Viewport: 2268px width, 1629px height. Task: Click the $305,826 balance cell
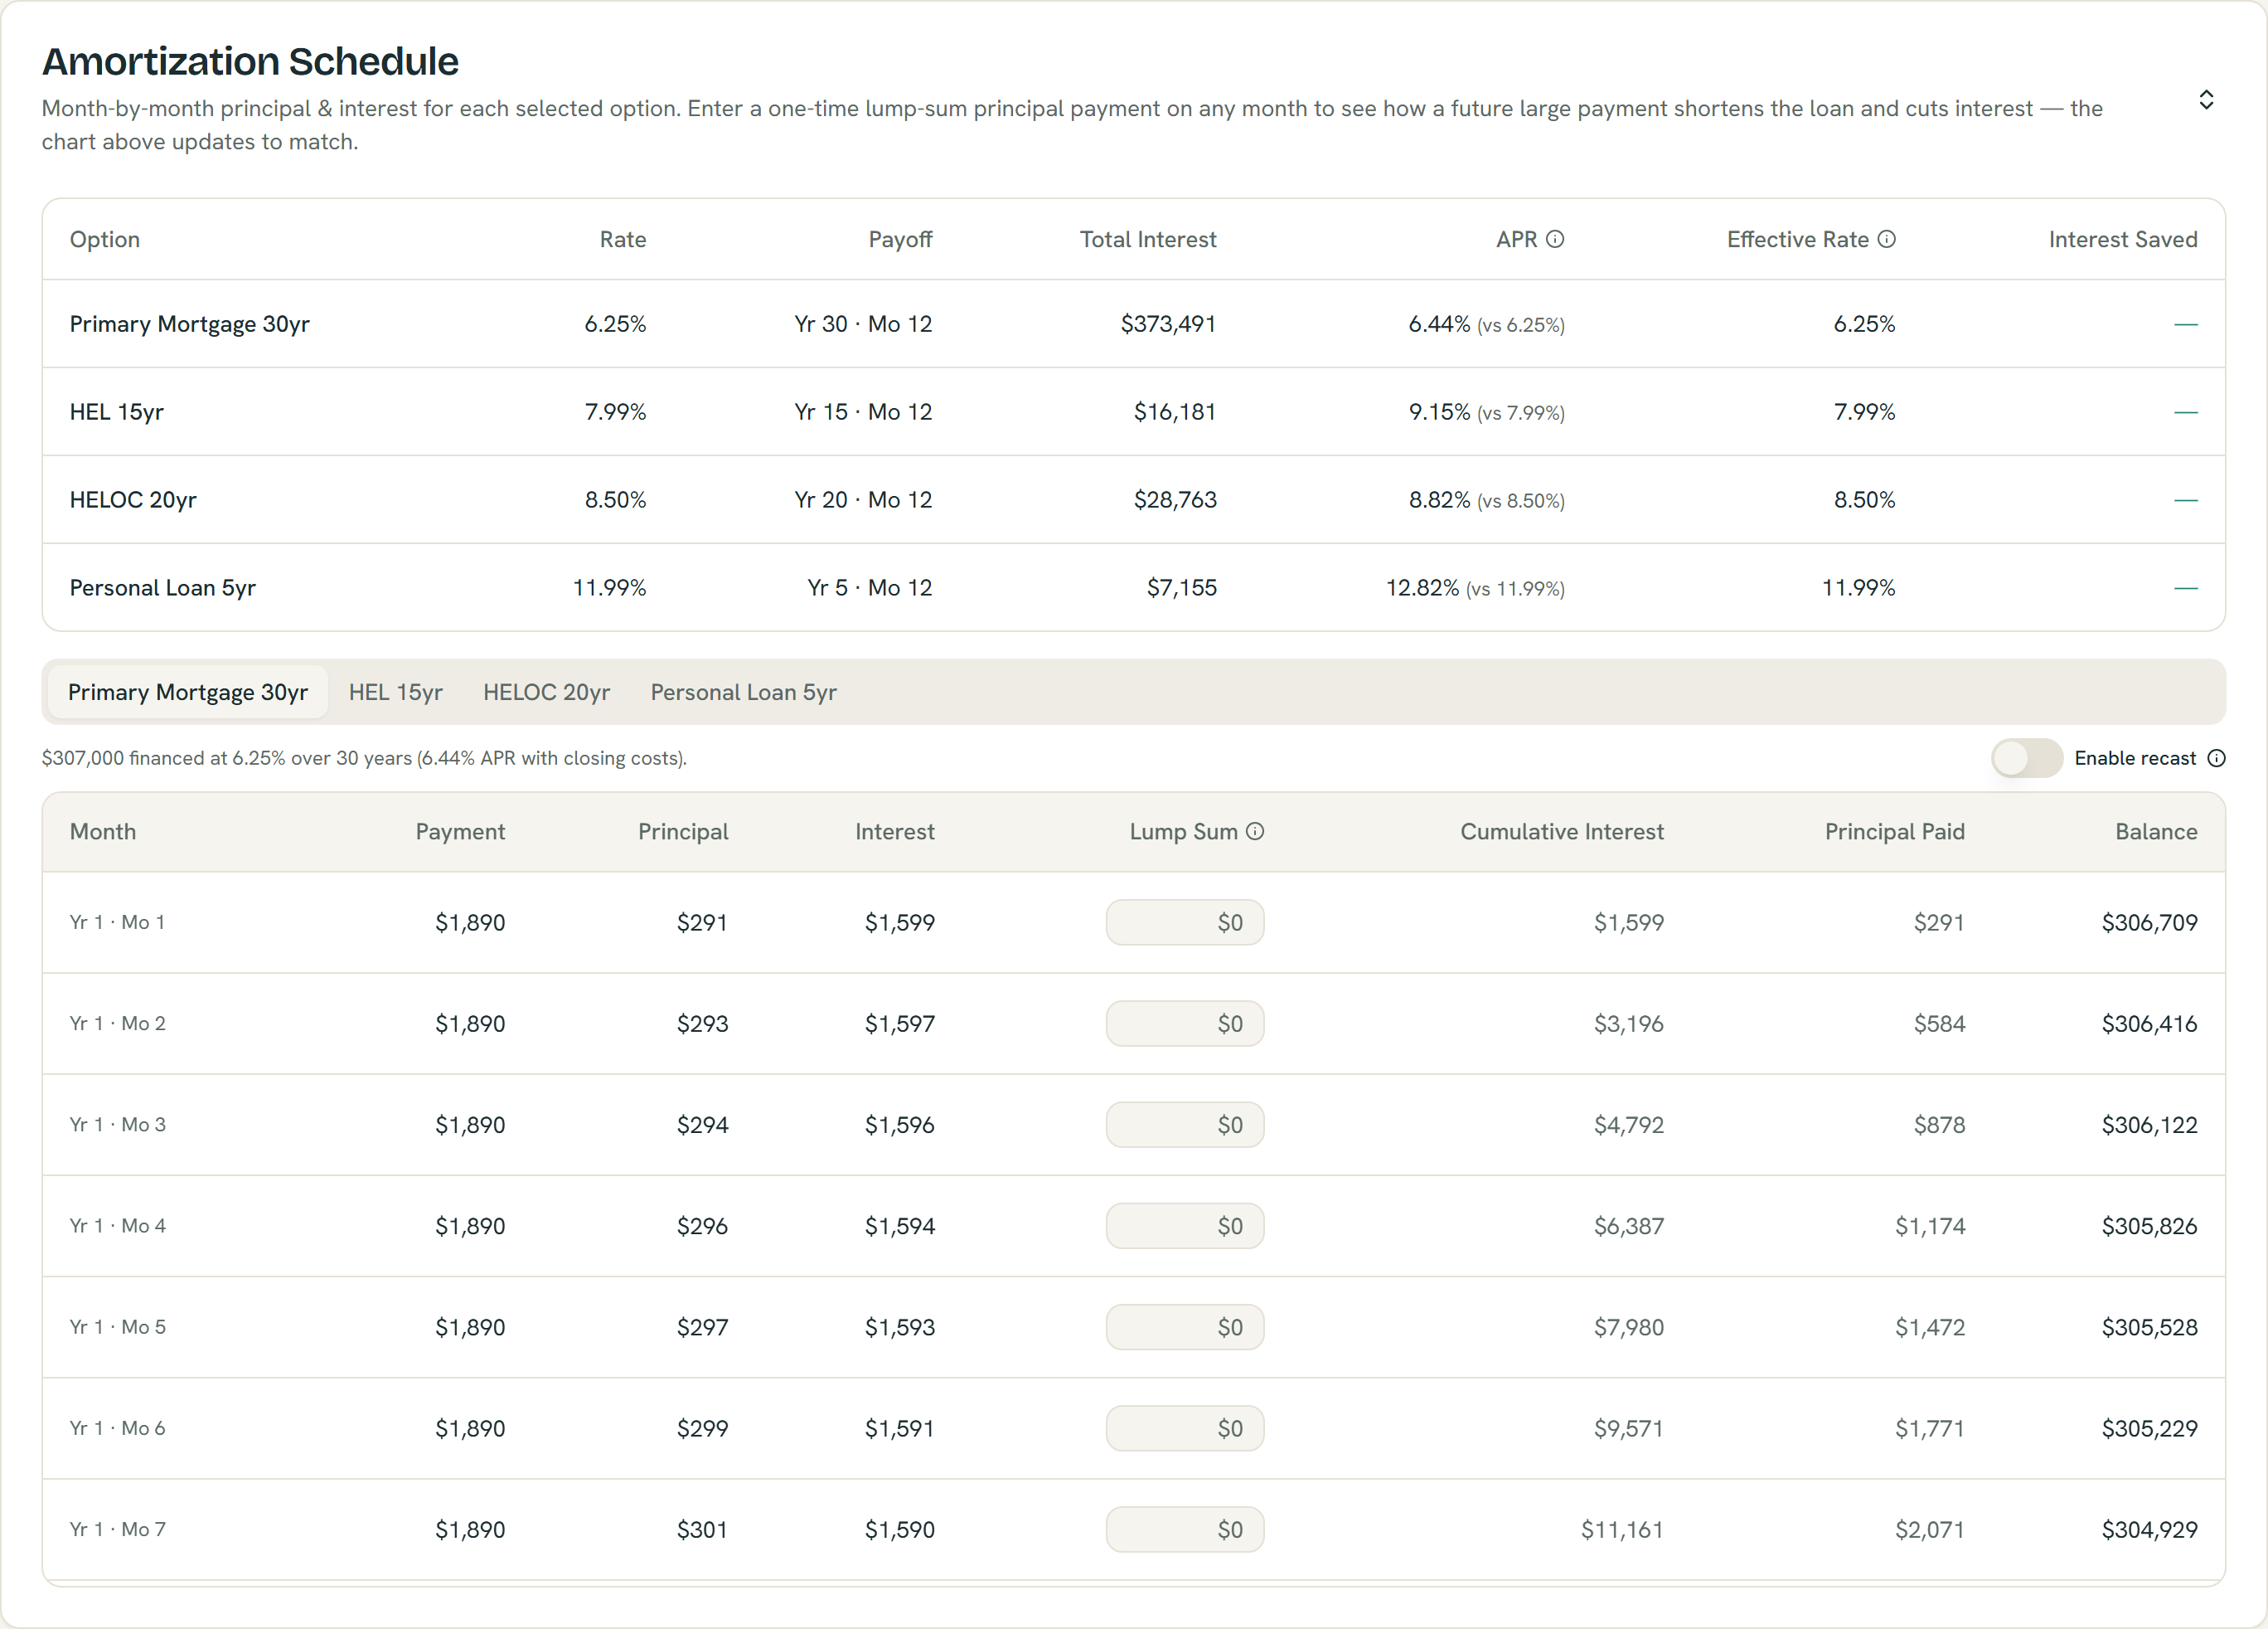pos(2149,1226)
